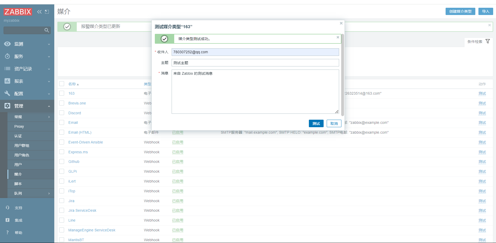
Task: Toggle sidebar hide mode icon
Action: click(x=47, y=12)
